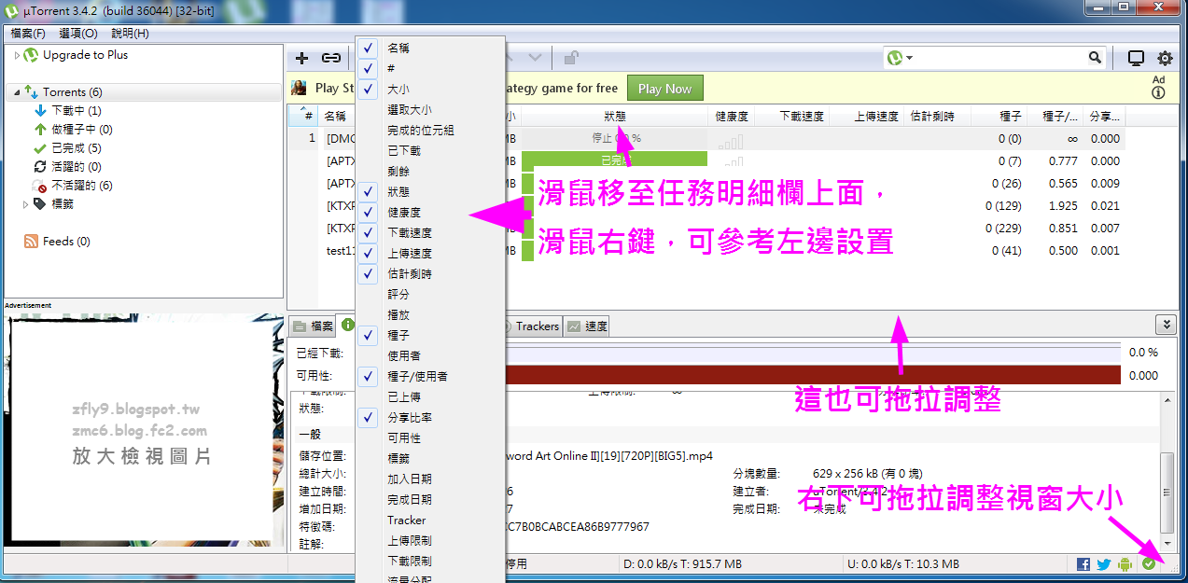Sort by the # column header

pyautogui.click(x=304, y=117)
